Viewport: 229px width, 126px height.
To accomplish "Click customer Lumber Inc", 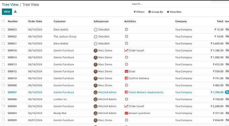I will [x=60, y=99].
